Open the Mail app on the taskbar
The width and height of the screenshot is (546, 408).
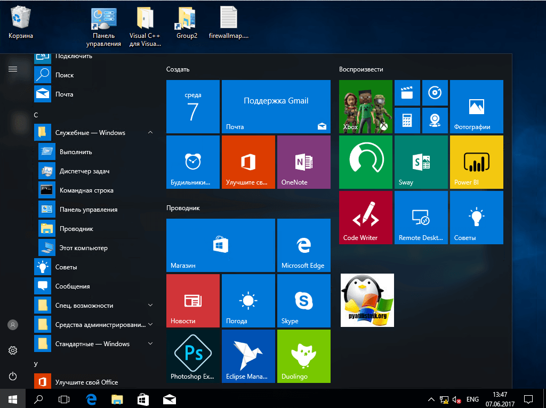(x=170, y=399)
